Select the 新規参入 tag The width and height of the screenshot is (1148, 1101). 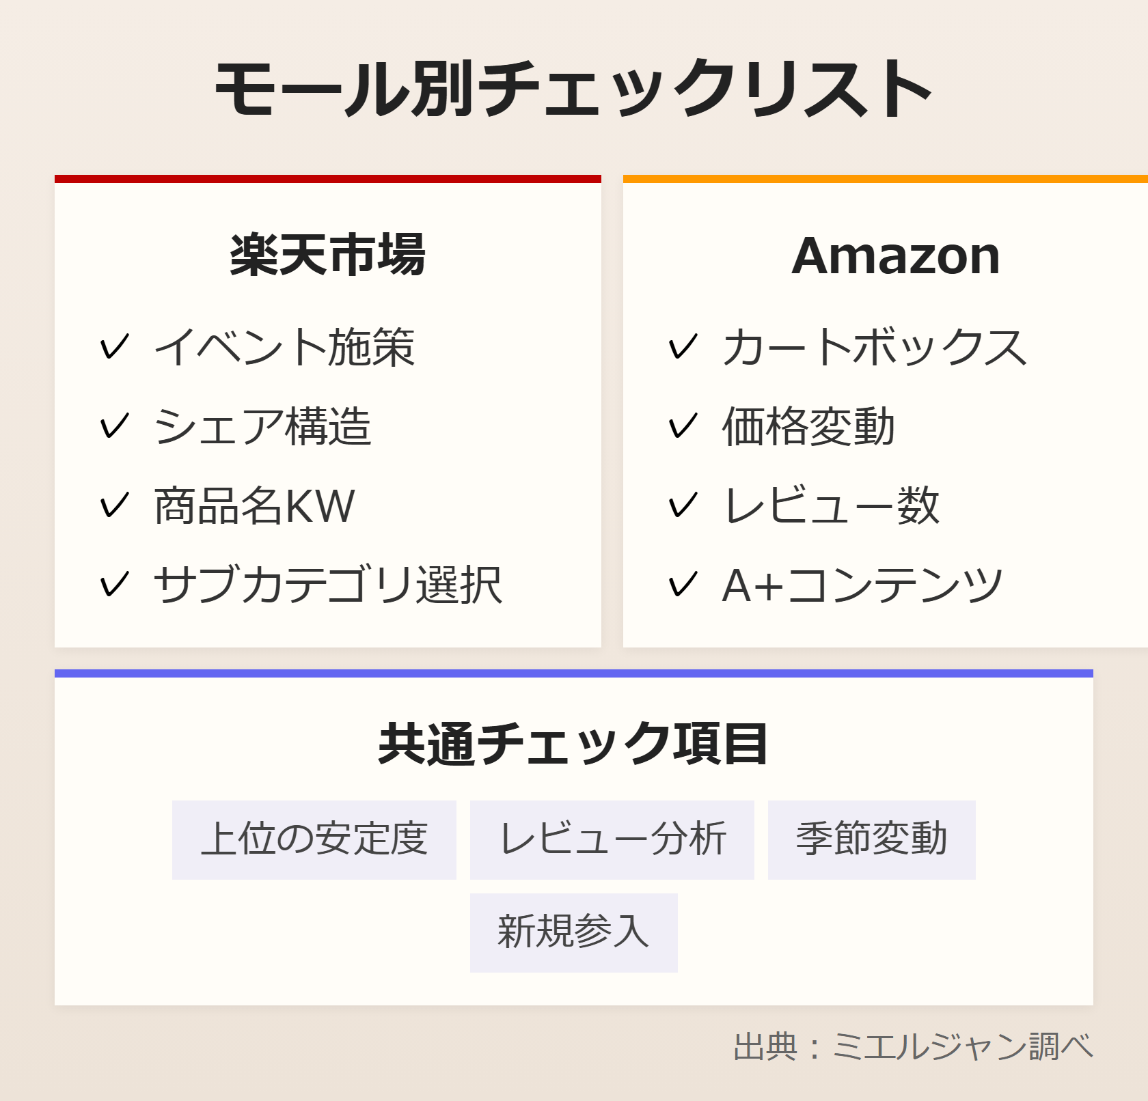pos(573,932)
